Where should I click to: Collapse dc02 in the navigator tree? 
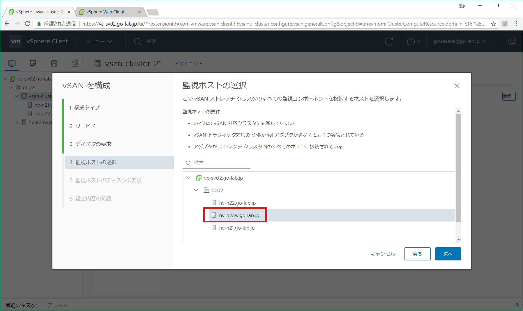pyautogui.click(x=11, y=87)
